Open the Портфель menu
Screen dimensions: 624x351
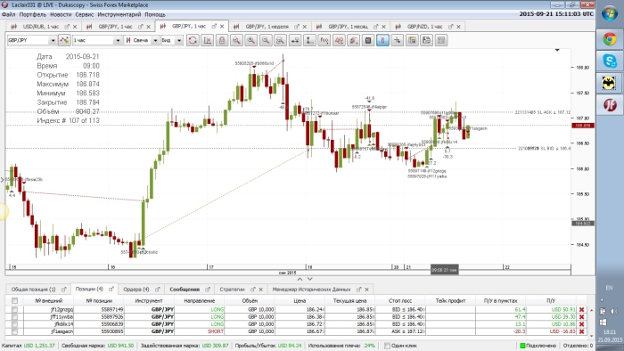pos(33,14)
